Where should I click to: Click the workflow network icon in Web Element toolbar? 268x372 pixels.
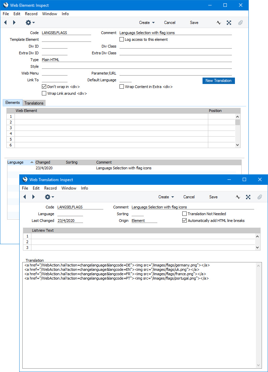(229, 23)
